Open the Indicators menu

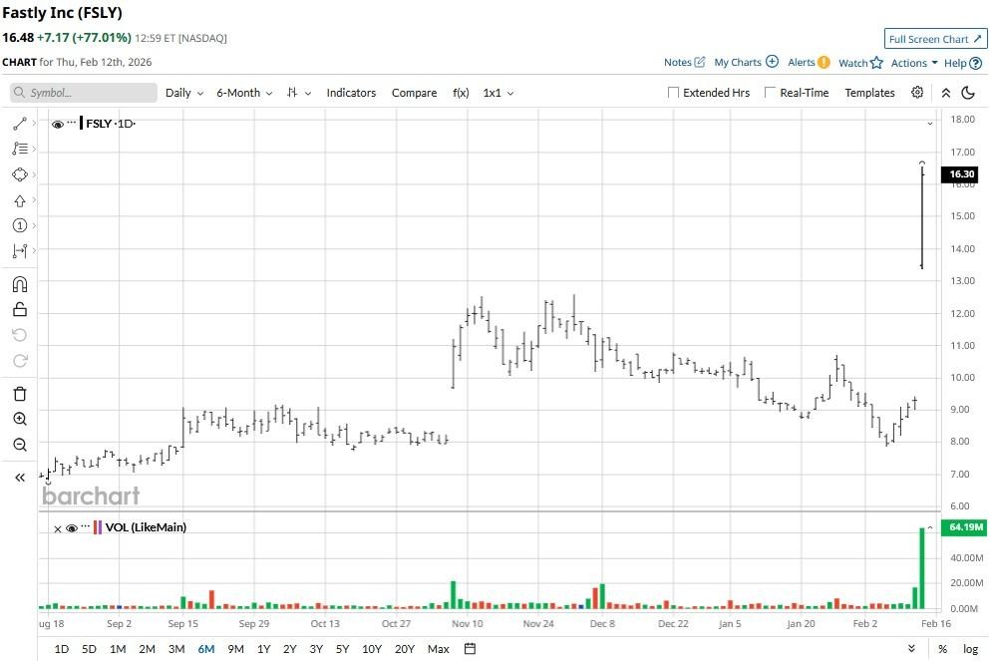coord(351,93)
